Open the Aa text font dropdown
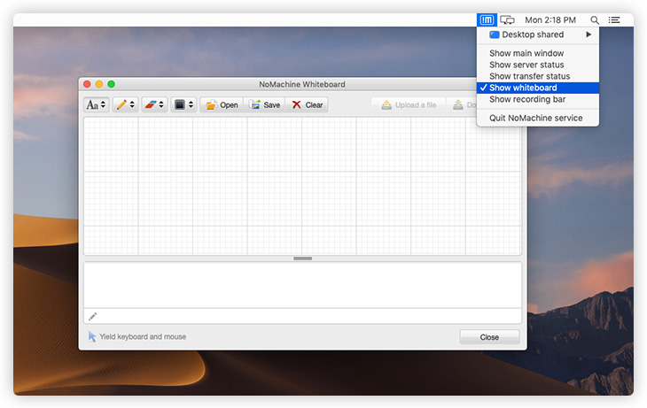Viewport: 647px width, 408px height. click(96, 104)
